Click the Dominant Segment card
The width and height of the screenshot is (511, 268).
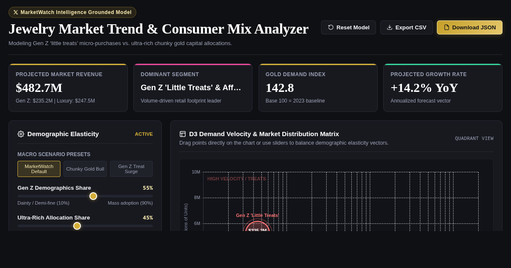193,88
